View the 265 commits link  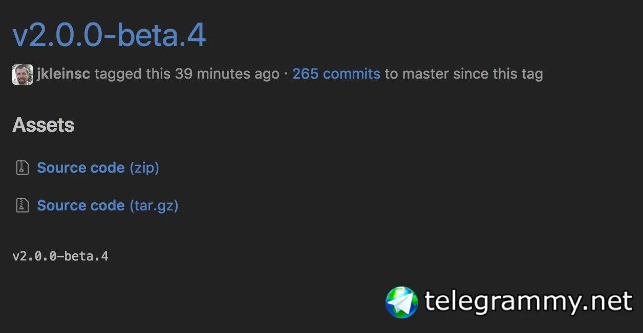pos(336,74)
